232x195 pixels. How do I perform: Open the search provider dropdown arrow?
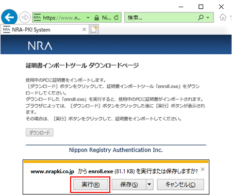208,18
